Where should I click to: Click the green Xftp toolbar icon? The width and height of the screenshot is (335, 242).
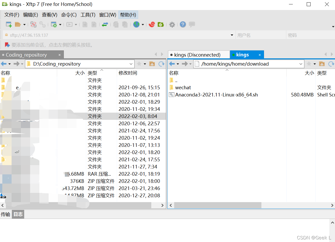(x=161, y=24)
